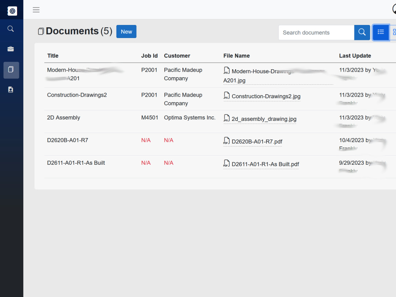Image resolution: width=396 pixels, height=297 pixels.
Task: Click JPG icon beside Modern-House-Drawings file
Action: point(227,70)
